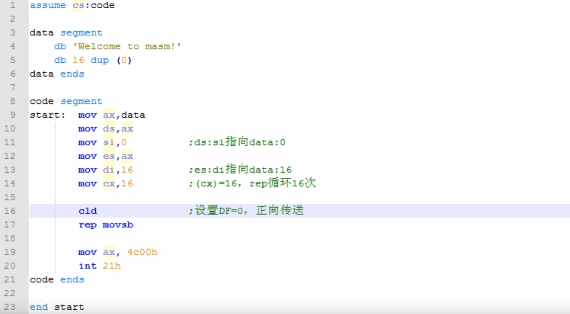Screen dimensions: 570x314
Task: Click line number 23 in the gutter
Action: (x=10, y=307)
